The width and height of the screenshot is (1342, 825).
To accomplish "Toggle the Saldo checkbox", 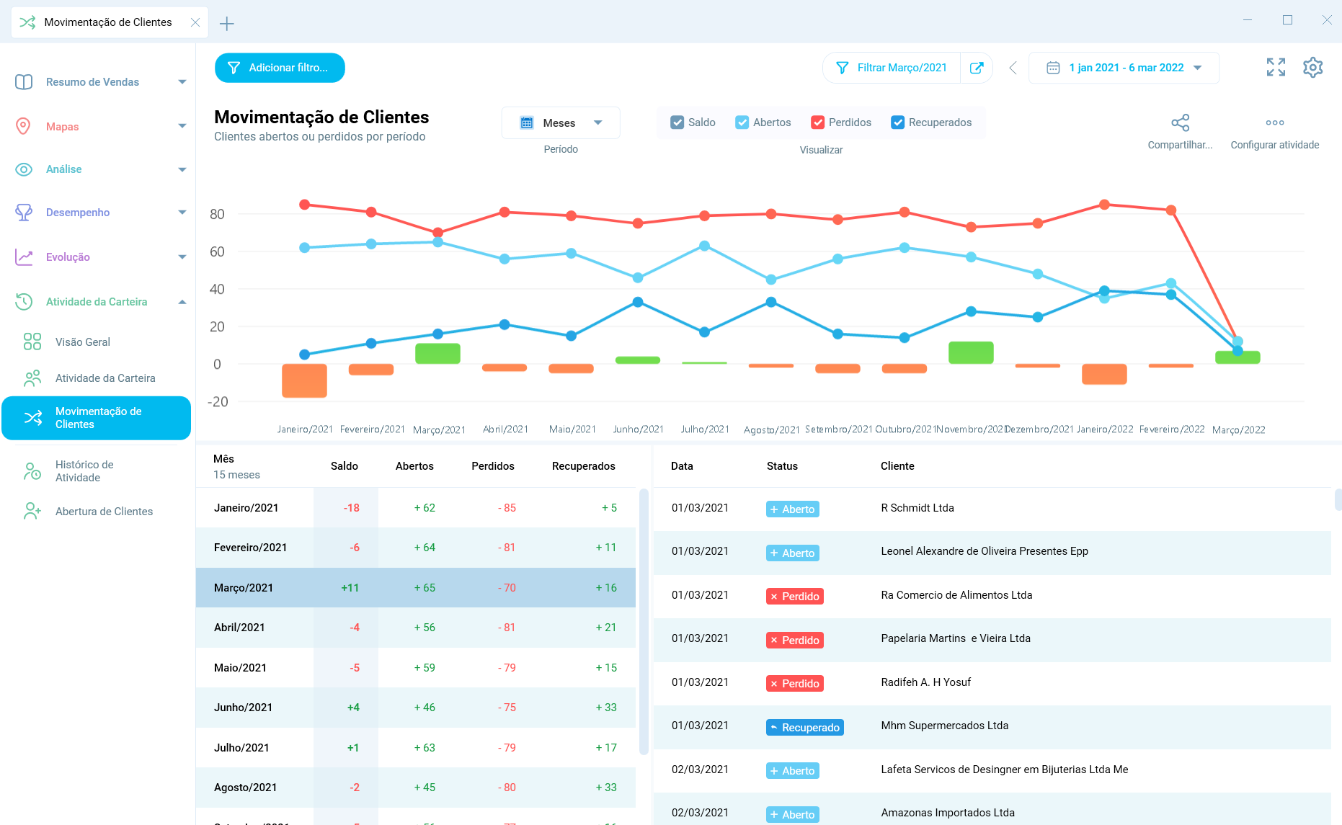I will (677, 122).
